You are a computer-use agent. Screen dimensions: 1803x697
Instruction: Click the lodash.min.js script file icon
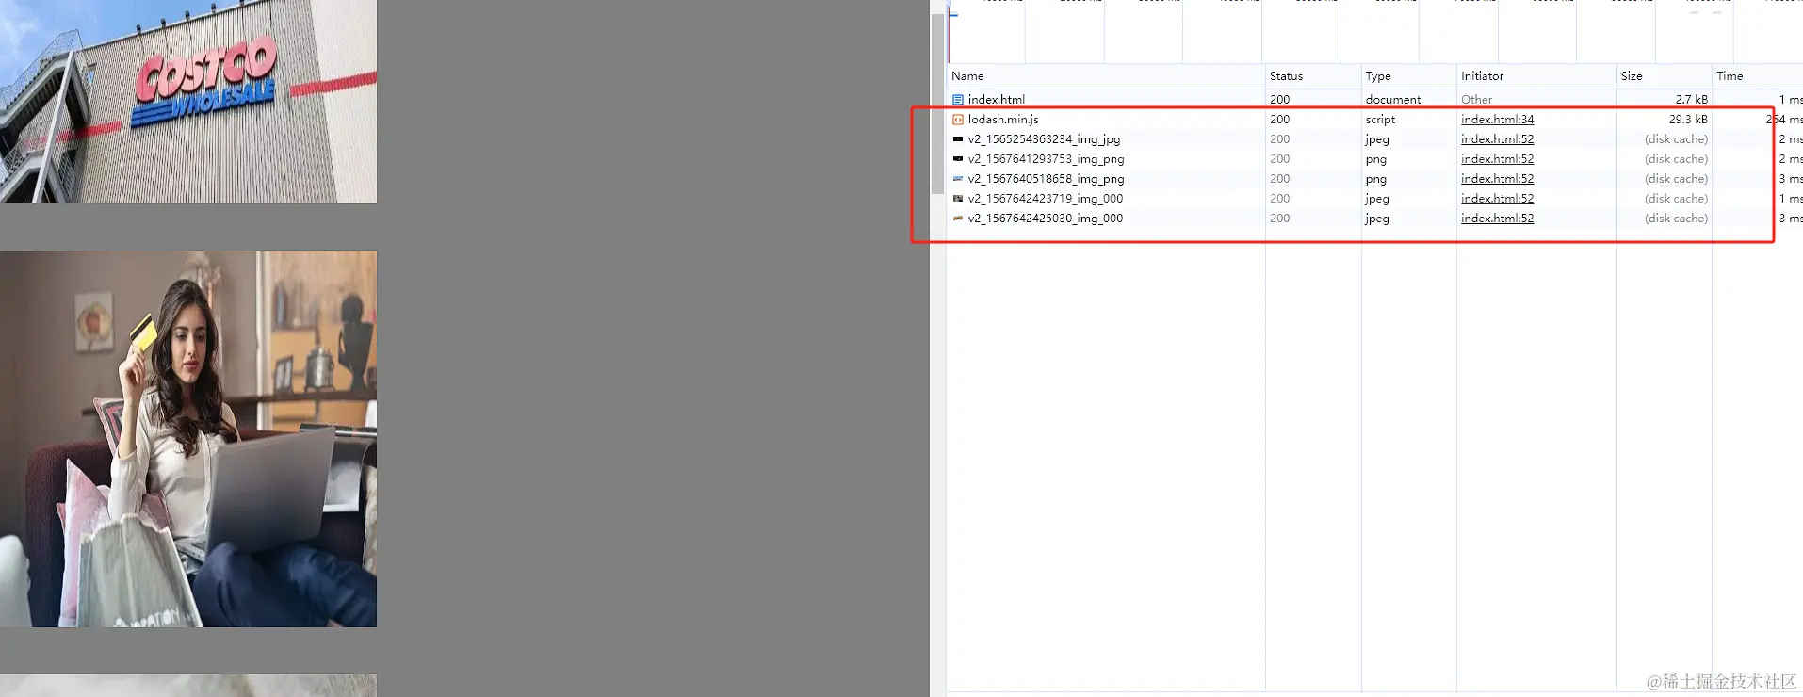point(958,120)
